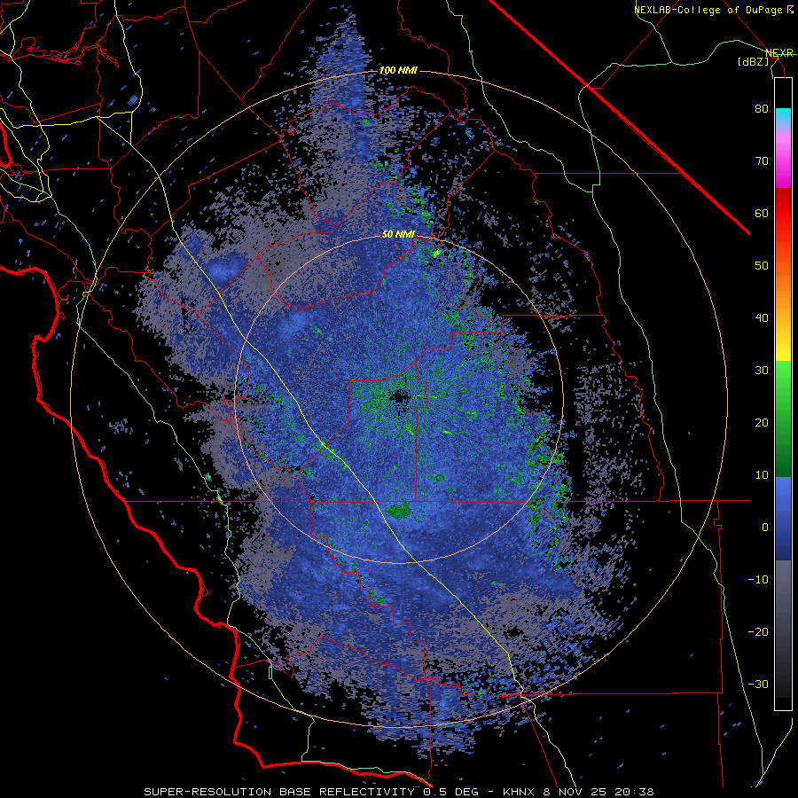Click the orange segment of the color bar
Image resolution: width=798 pixels, height=798 pixels.
point(783,290)
